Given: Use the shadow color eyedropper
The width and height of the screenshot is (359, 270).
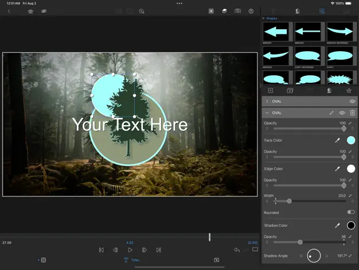Looking at the screenshot, I should [338, 225].
